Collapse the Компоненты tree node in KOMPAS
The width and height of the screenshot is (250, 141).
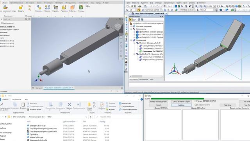pyautogui.click(x=131, y=29)
